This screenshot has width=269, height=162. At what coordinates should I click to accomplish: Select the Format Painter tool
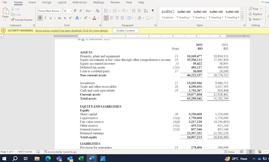pyautogui.click(x=22, y=20)
